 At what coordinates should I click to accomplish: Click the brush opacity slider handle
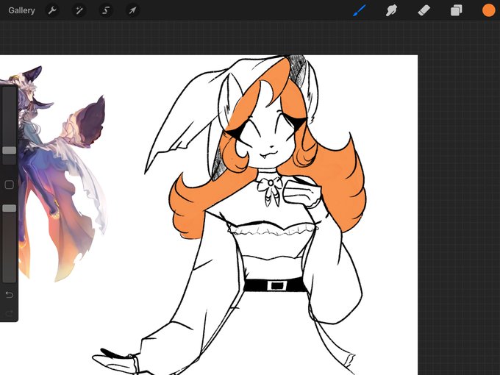click(x=10, y=208)
